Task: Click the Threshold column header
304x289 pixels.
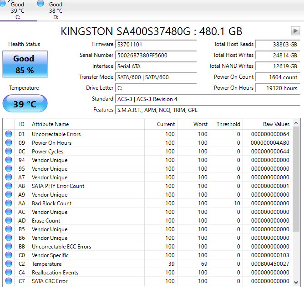Action: click(227, 124)
